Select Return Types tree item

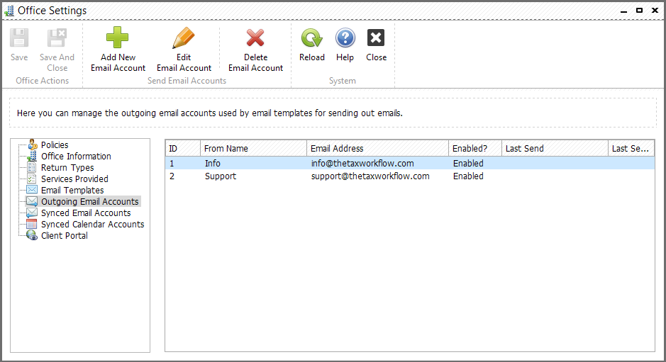[x=67, y=168]
